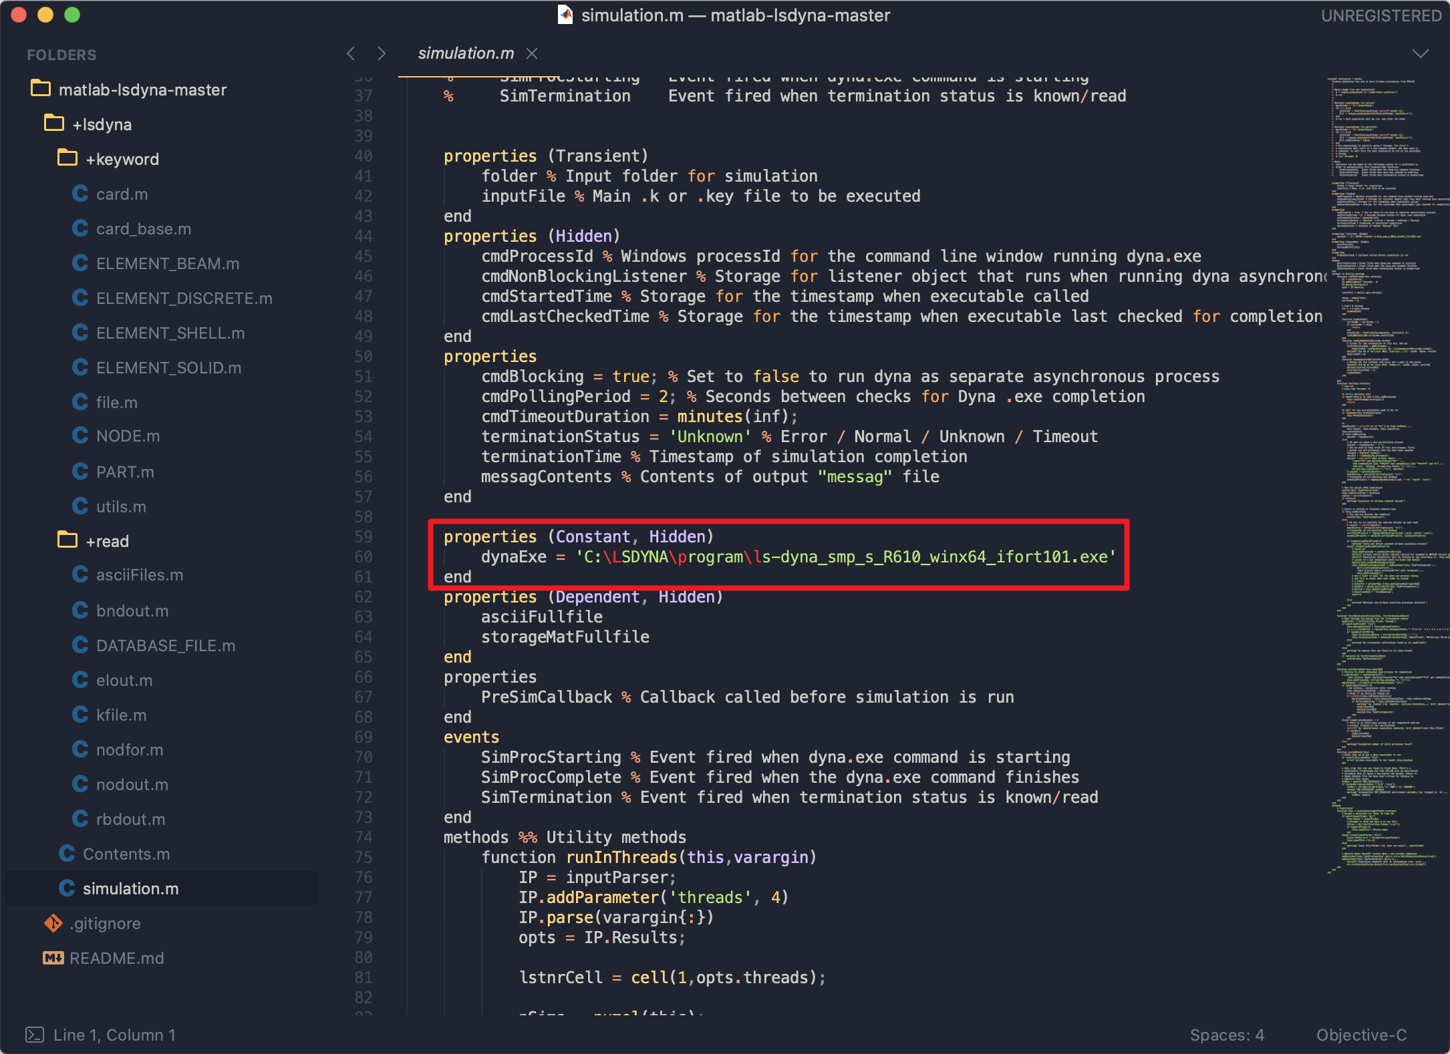Collapse the +keyword folder
Viewport: 1450px width, 1054px height.
67,158
